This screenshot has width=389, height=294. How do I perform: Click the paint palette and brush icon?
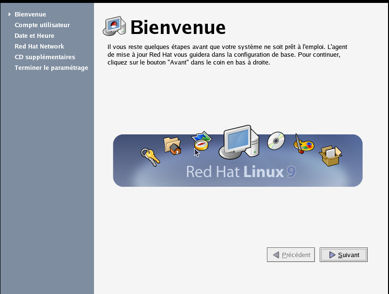[x=304, y=144]
